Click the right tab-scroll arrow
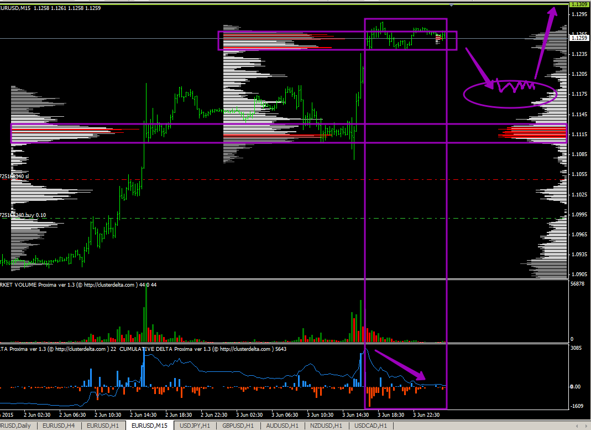This screenshot has width=591, height=430. 585,426
